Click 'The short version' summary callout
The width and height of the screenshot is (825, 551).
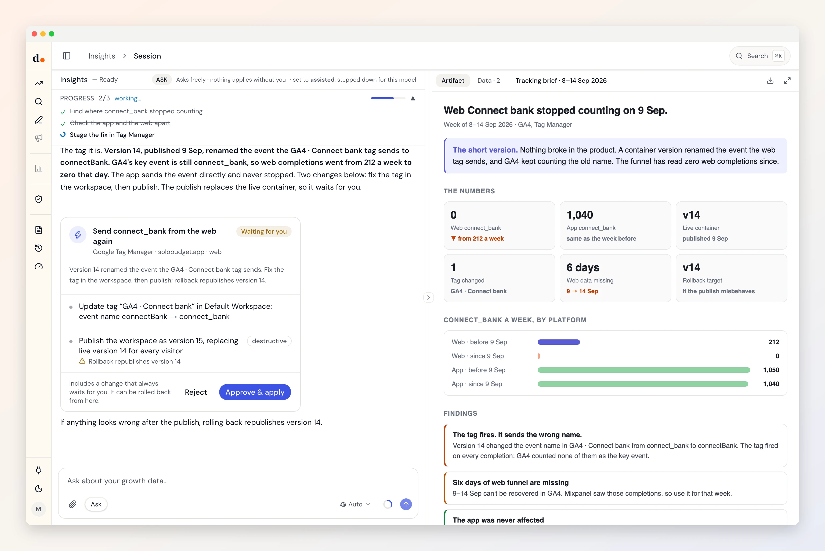point(615,156)
